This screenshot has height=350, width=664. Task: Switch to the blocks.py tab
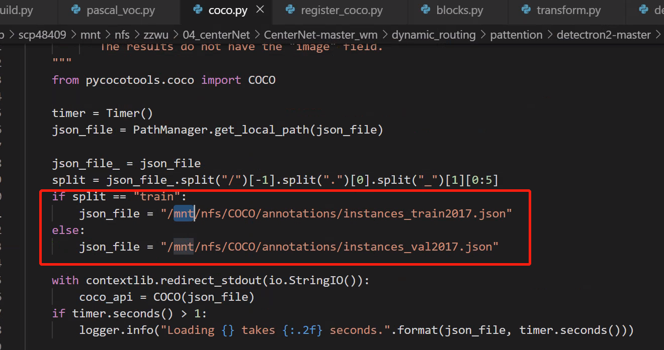coord(459,10)
